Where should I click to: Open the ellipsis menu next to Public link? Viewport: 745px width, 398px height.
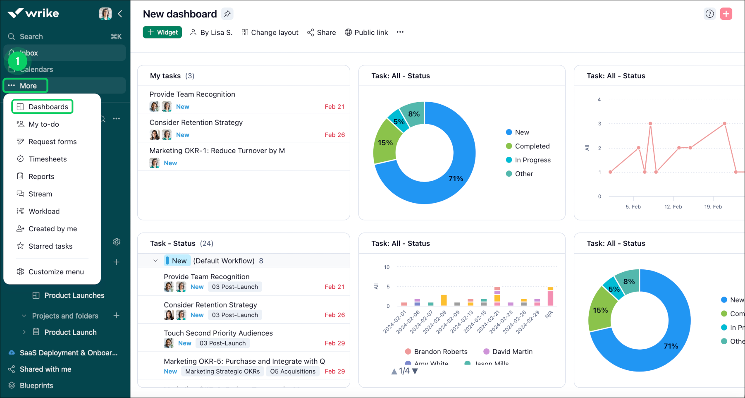pyautogui.click(x=400, y=32)
